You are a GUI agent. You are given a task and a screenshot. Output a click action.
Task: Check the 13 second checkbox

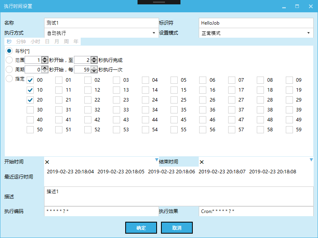pyautogui.click(x=116, y=90)
